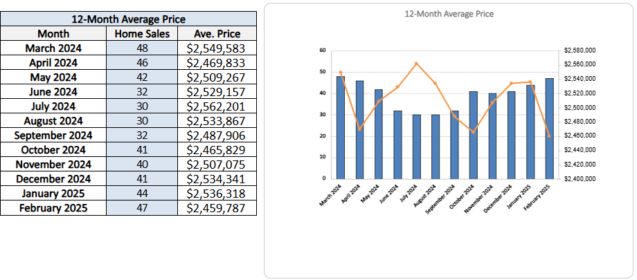Screen dimensions: 637x280
Task: Click home sales value 42 for May 2024
Action: coord(142,77)
